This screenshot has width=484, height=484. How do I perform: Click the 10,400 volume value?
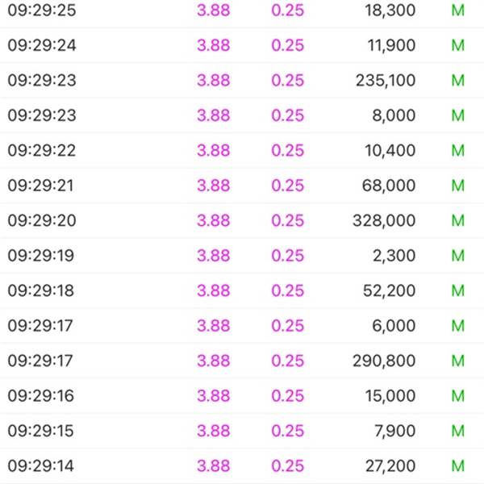tap(390, 151)
